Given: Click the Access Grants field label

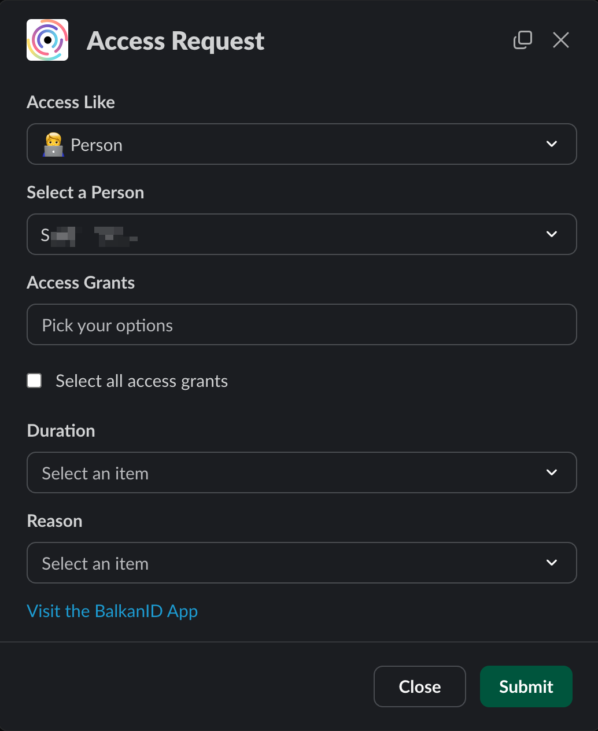Looking at the screenshot, I should 81,283.
